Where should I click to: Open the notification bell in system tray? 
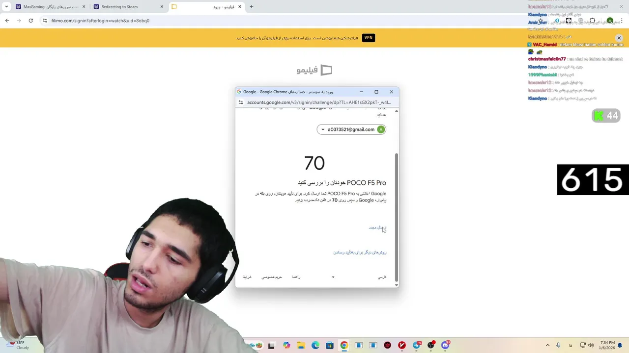point(620,345)
